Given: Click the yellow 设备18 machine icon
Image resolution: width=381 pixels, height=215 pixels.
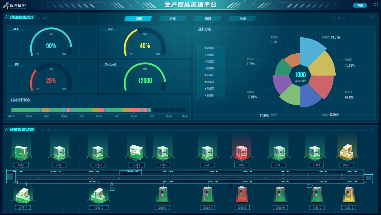Looking at the screenshot, I should point(349,194).
